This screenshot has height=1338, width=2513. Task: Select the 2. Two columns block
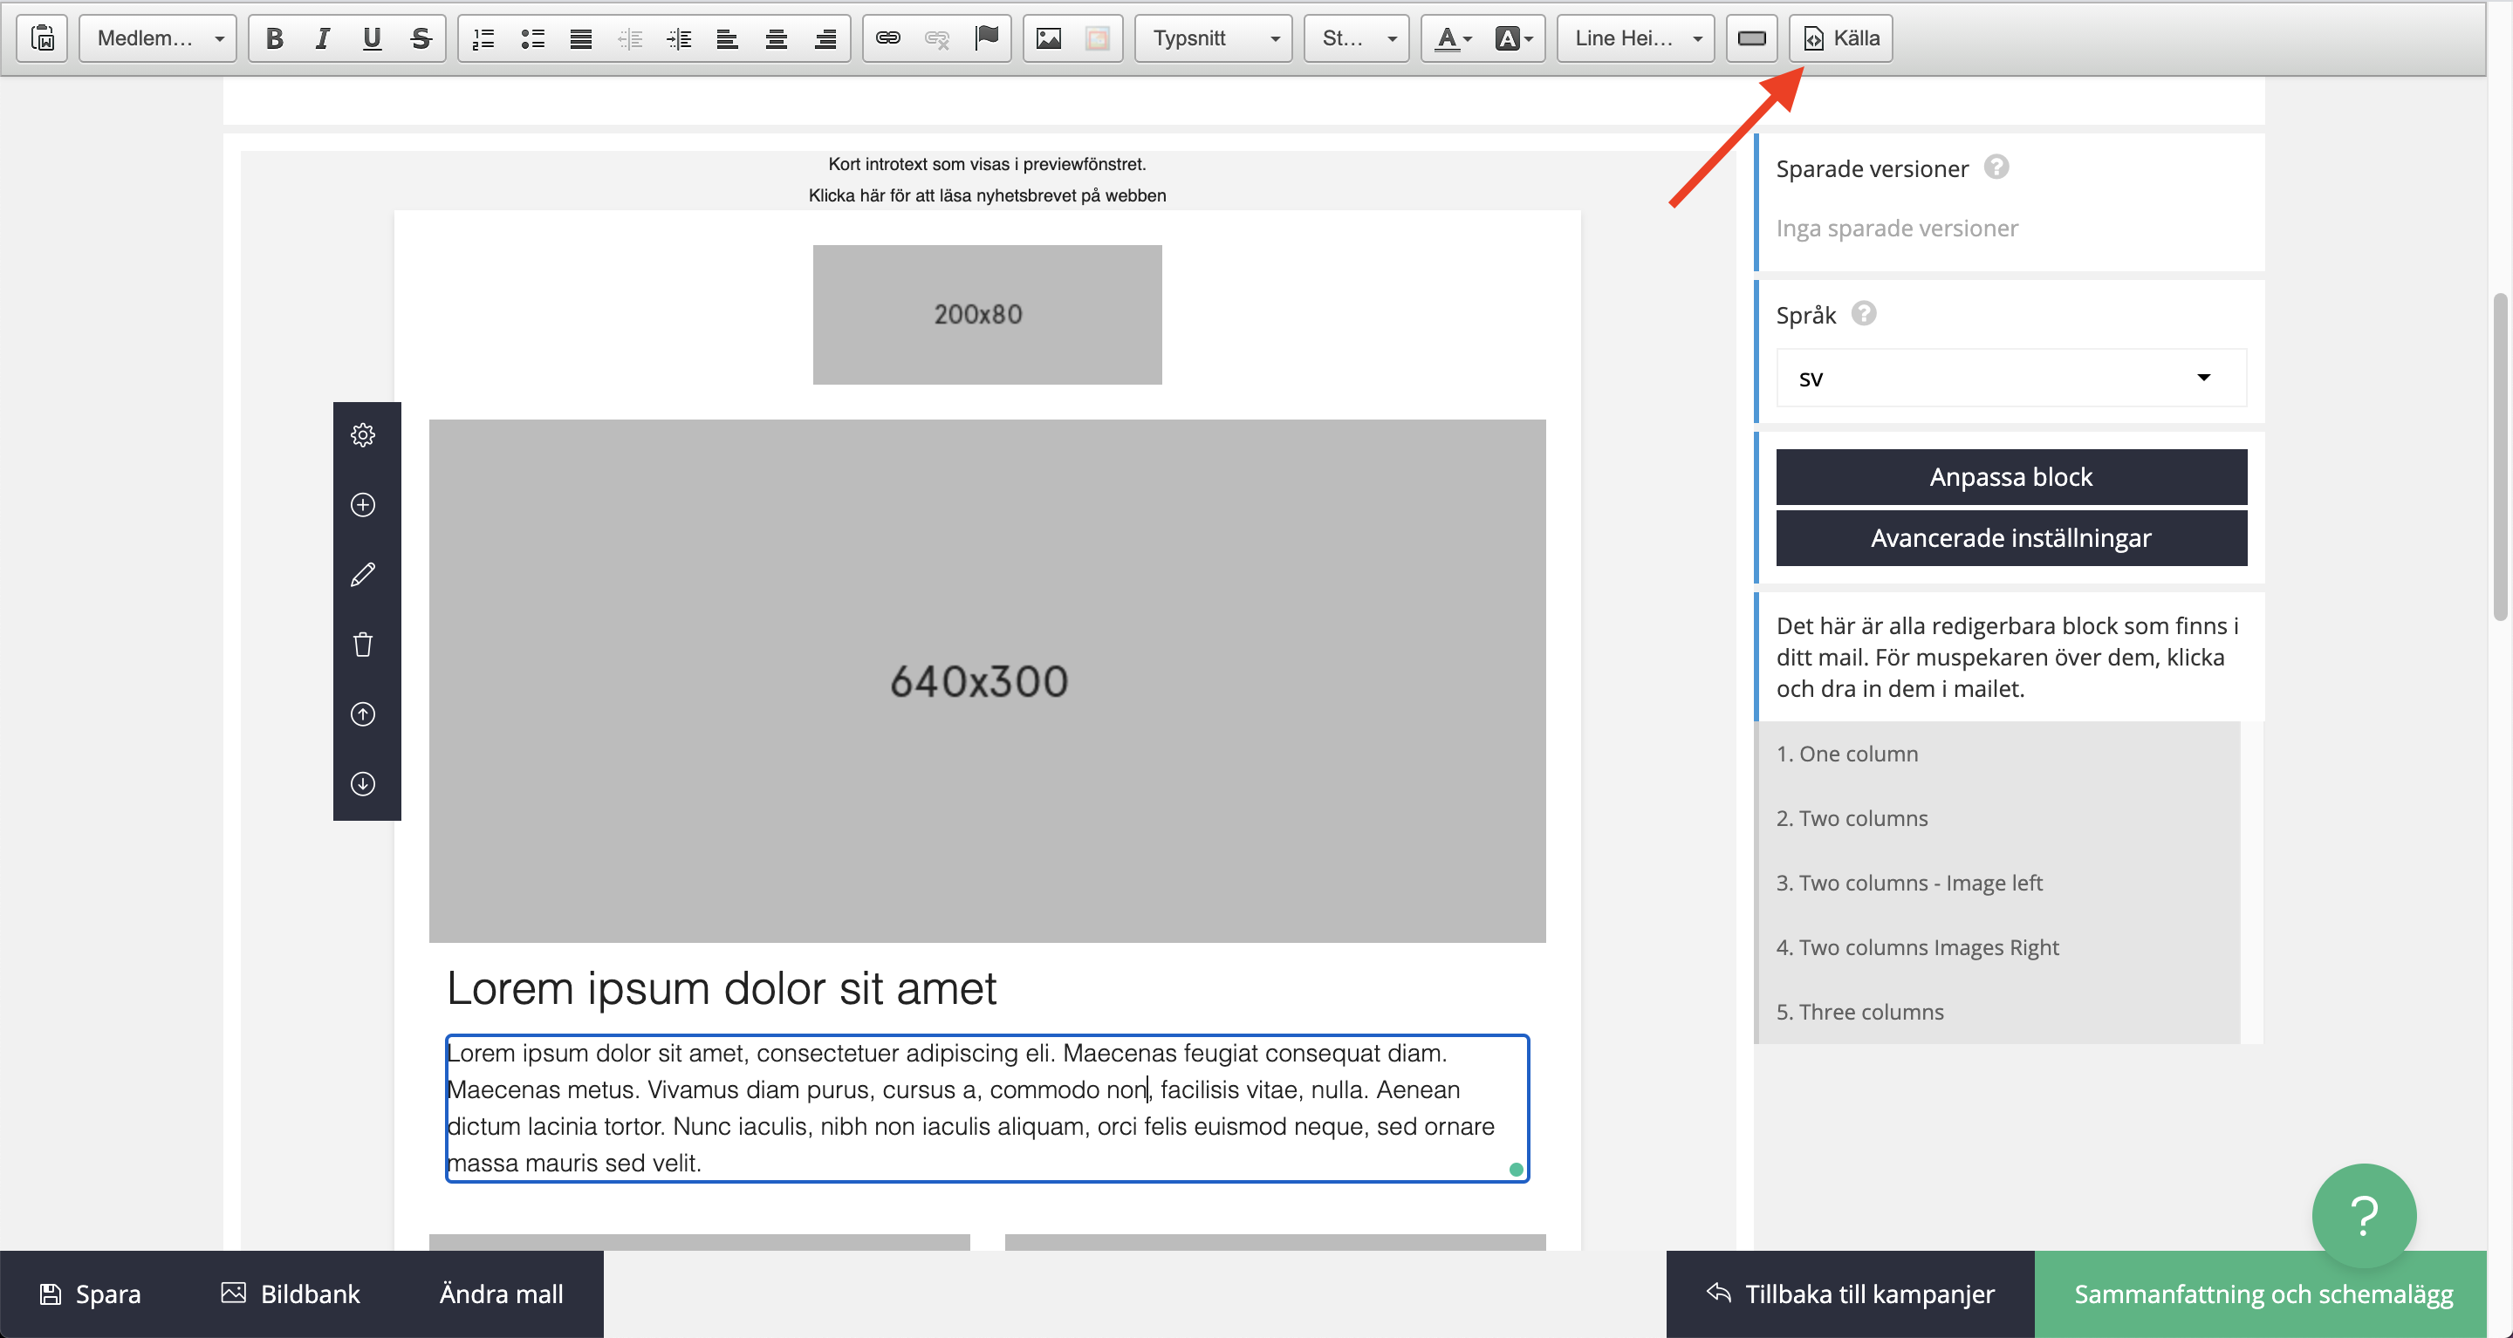tap(1852, 818)
